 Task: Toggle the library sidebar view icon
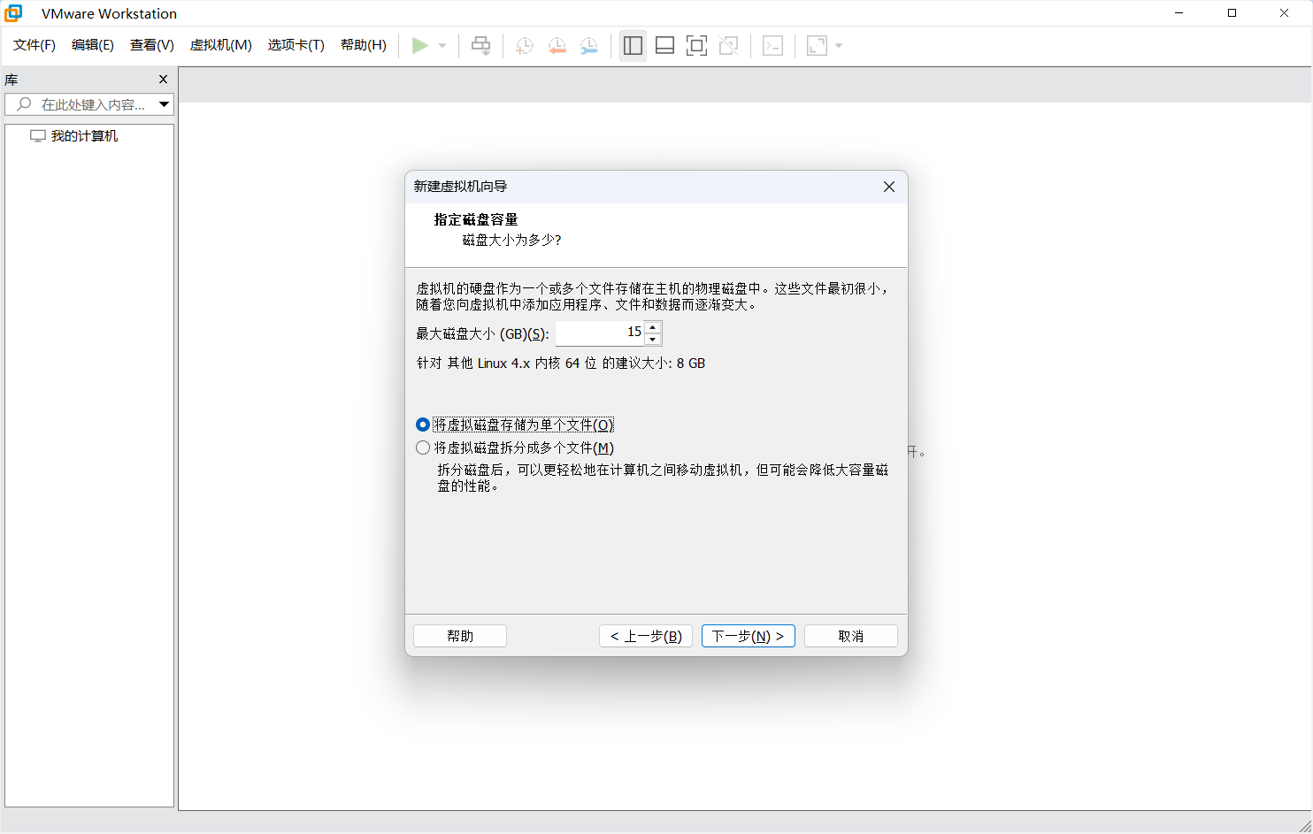tap(633, 45)
